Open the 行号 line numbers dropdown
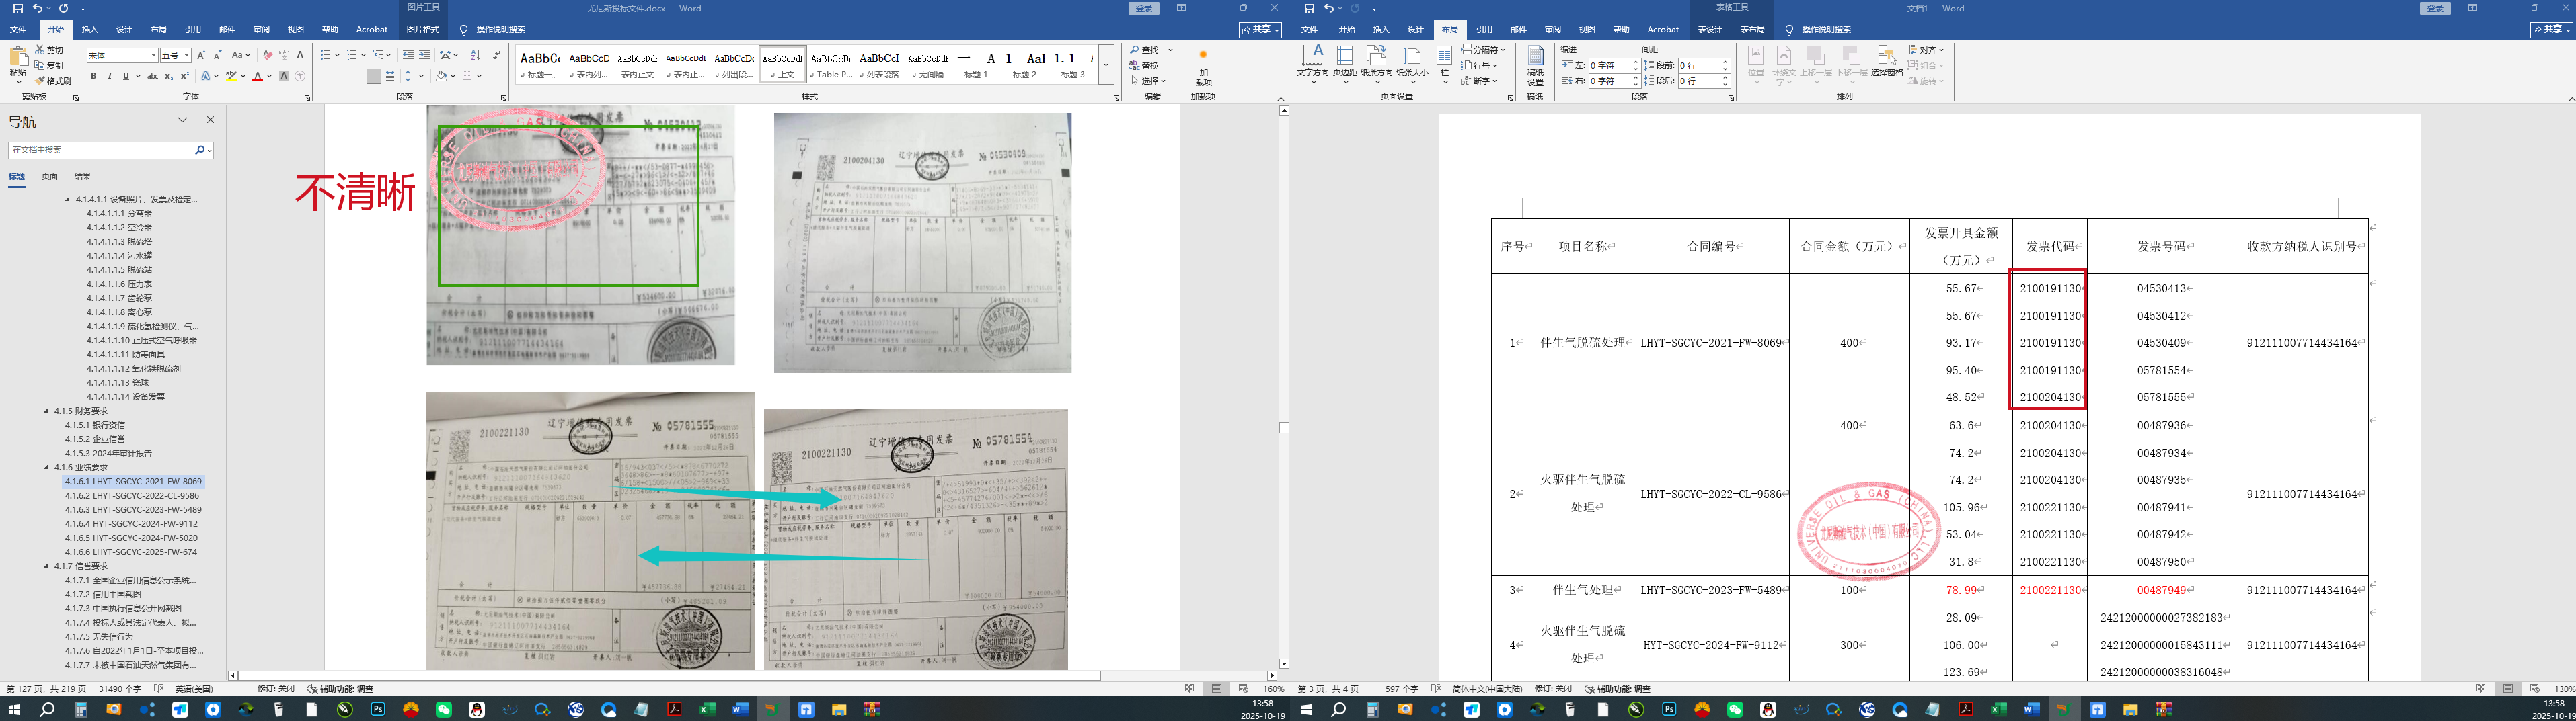 click(1479, 65)
